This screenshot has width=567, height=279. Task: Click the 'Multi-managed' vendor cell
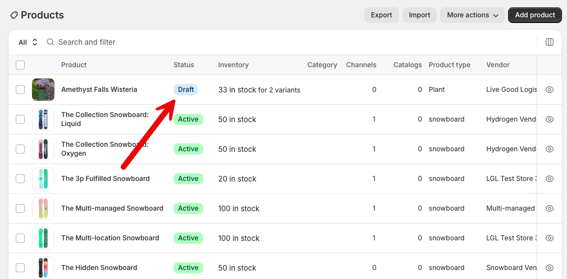[x=511, y=208]
